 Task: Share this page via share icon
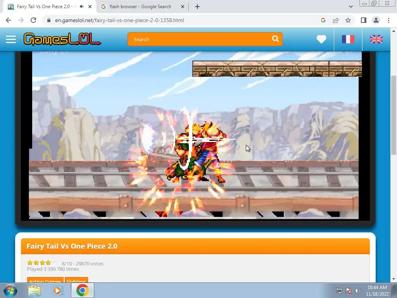336,20
